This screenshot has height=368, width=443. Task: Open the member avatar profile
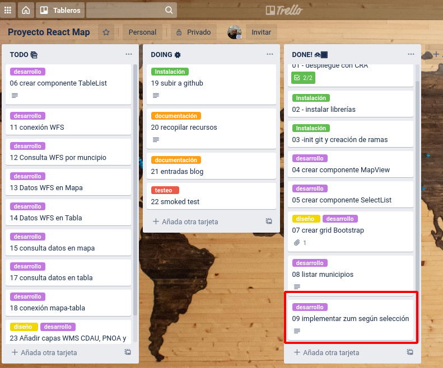click(x=235, y=32)
